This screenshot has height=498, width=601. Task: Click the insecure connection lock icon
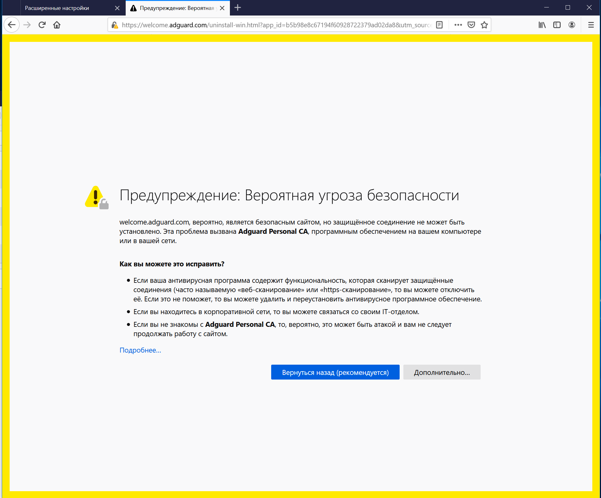coord(115,25)
